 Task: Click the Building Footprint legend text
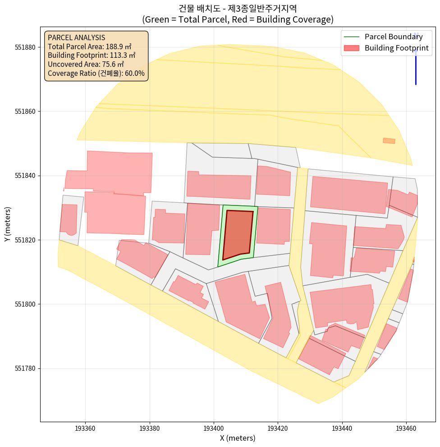tap(396, 48)
